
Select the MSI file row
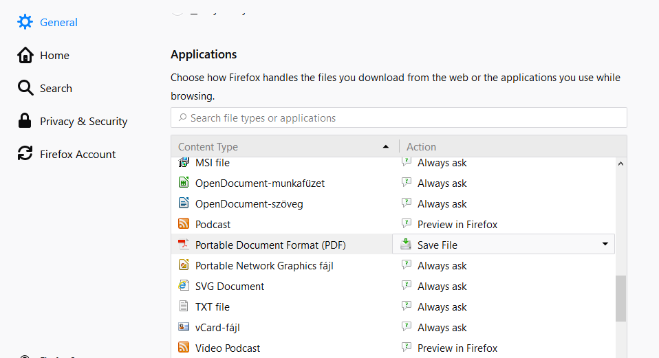coord(393,163)
